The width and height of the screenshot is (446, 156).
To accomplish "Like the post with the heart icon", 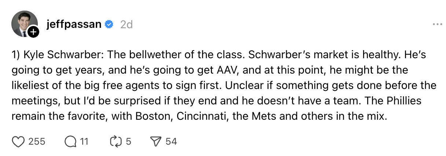I will 18,141.
